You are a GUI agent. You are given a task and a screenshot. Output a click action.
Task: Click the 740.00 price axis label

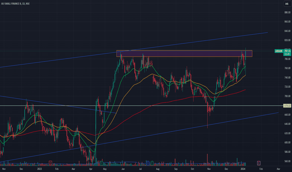point(287,78)
